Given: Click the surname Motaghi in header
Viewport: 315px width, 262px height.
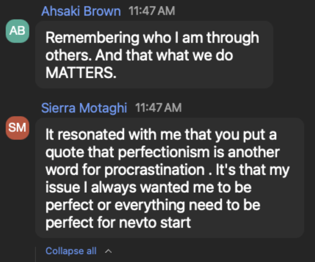Looking at the screenshot, I should pyautogui.click(x=103, y=108).
